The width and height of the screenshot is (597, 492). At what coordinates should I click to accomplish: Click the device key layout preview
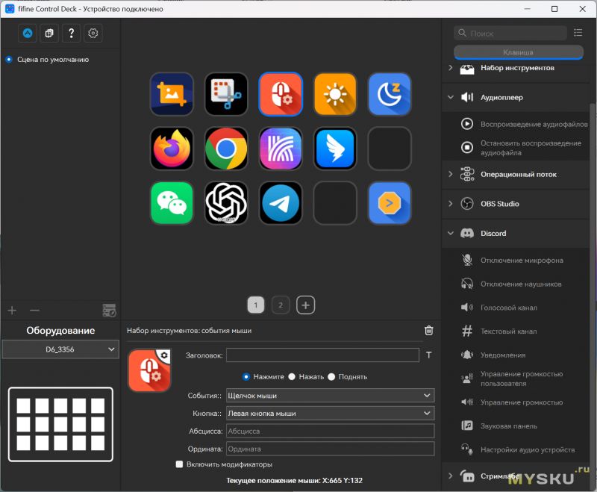pyautogui.click(x=60, y=424)
